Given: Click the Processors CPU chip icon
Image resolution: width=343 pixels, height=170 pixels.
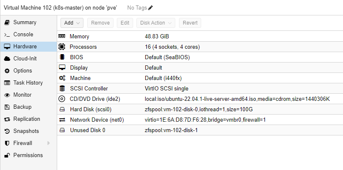Looking at the screenshot, I should tap(62, 47).
